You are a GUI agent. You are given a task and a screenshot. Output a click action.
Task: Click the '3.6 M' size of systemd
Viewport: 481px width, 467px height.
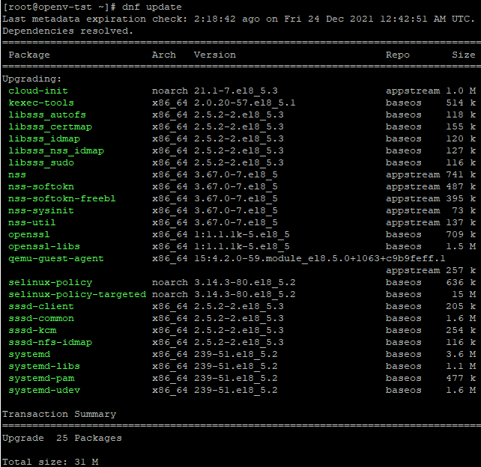click(461, 354)
